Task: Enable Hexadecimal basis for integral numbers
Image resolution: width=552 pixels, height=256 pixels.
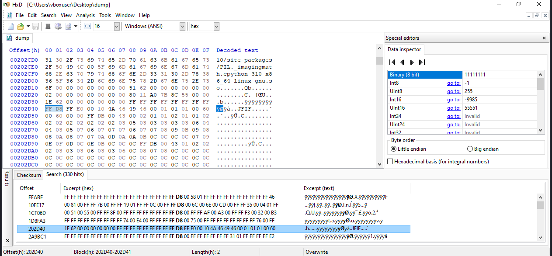Action: 390,162
